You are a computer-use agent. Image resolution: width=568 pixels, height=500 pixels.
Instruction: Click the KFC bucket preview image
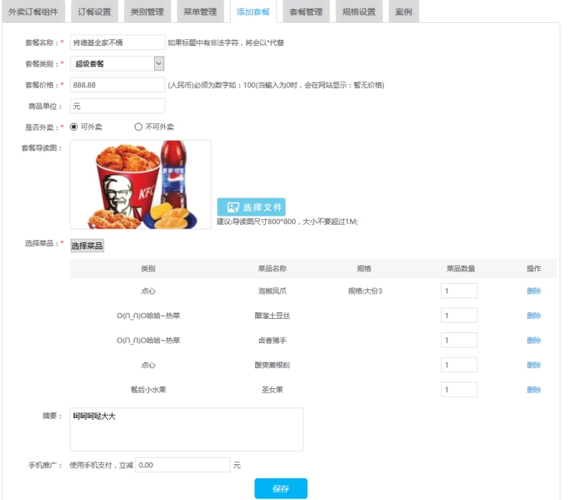click(140, 185)
